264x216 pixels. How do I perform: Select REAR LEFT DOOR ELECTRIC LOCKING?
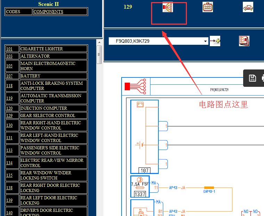pos(49,200)
